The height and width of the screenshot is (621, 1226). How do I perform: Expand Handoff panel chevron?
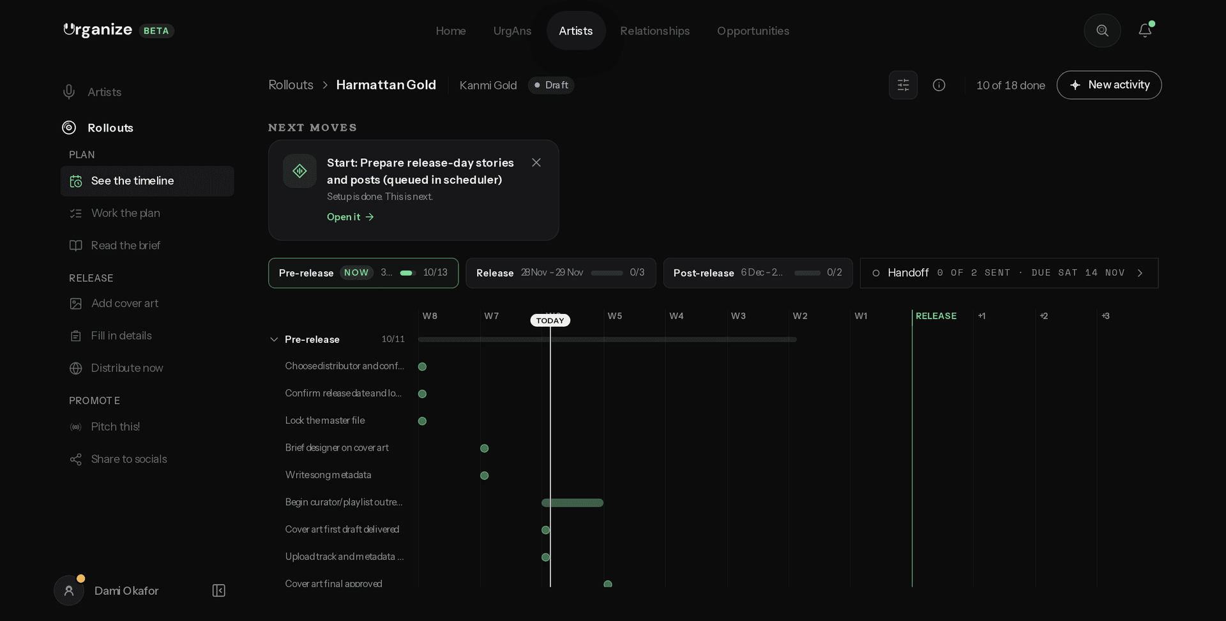click(x=1140, y=273)
